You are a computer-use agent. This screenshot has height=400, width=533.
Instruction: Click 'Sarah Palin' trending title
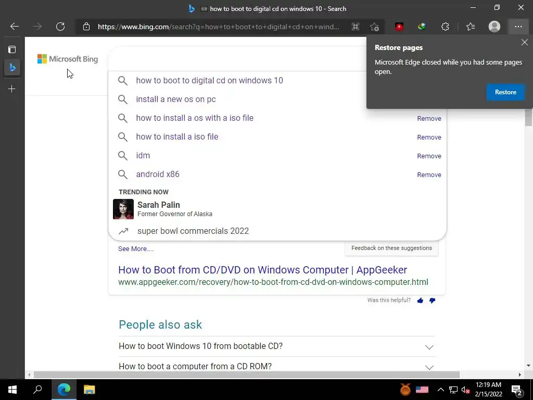pyautogui.click(x=158, y=205)
